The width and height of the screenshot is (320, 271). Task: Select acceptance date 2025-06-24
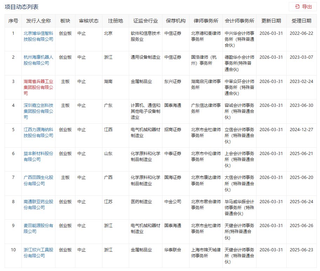pyautogui.click(x=301, y=202)
